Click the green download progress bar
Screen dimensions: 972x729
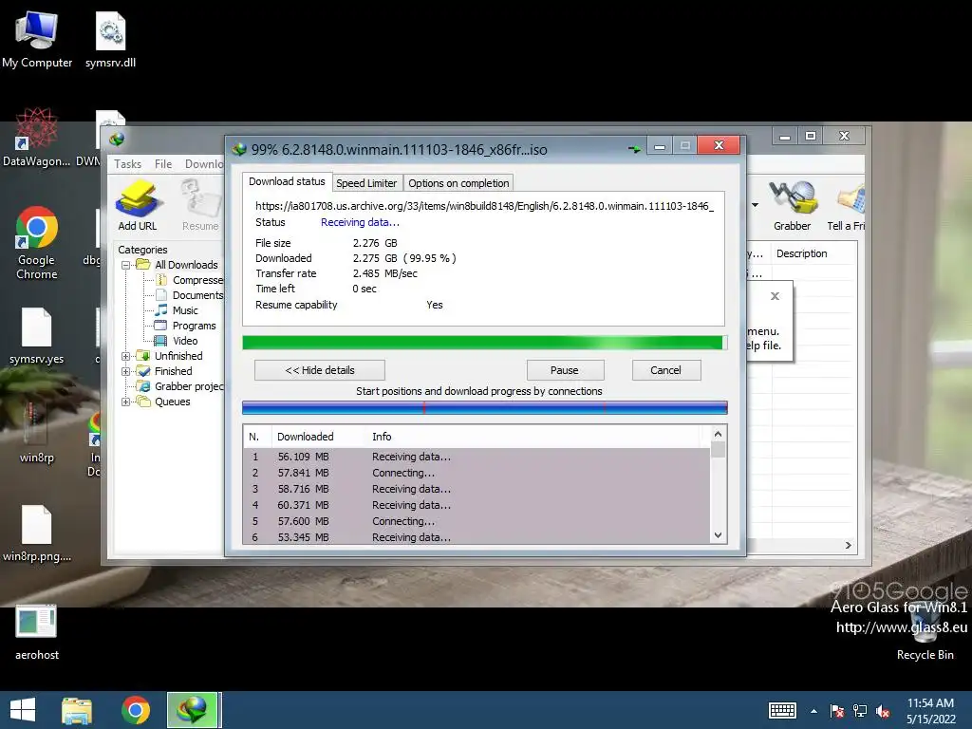point(484,343)
